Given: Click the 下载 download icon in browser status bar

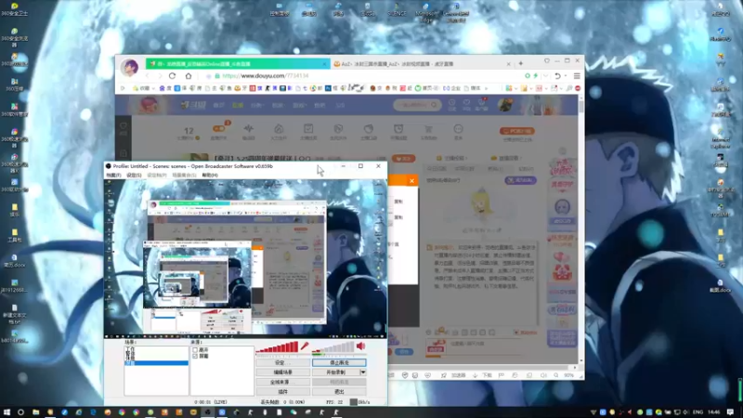Looking at the screenshot, I should [x=482, y=375].
